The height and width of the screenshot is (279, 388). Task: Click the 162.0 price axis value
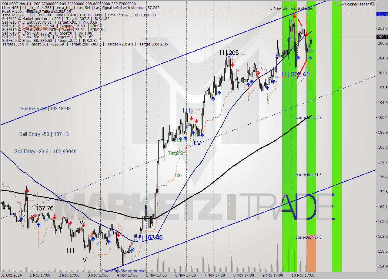click(382, 236)
